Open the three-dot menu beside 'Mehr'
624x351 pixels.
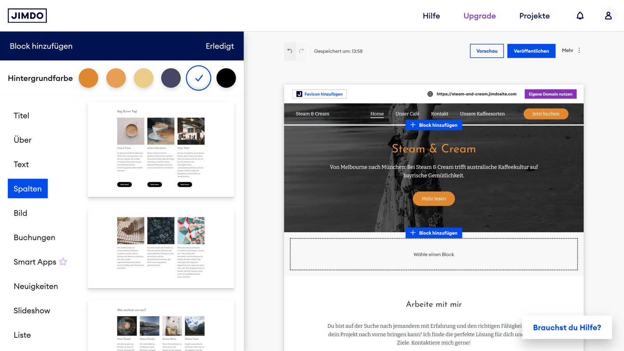(x=579, y=50)
